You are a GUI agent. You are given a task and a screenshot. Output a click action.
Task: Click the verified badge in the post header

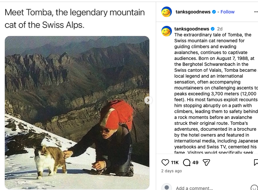click(x=214, y=12)
